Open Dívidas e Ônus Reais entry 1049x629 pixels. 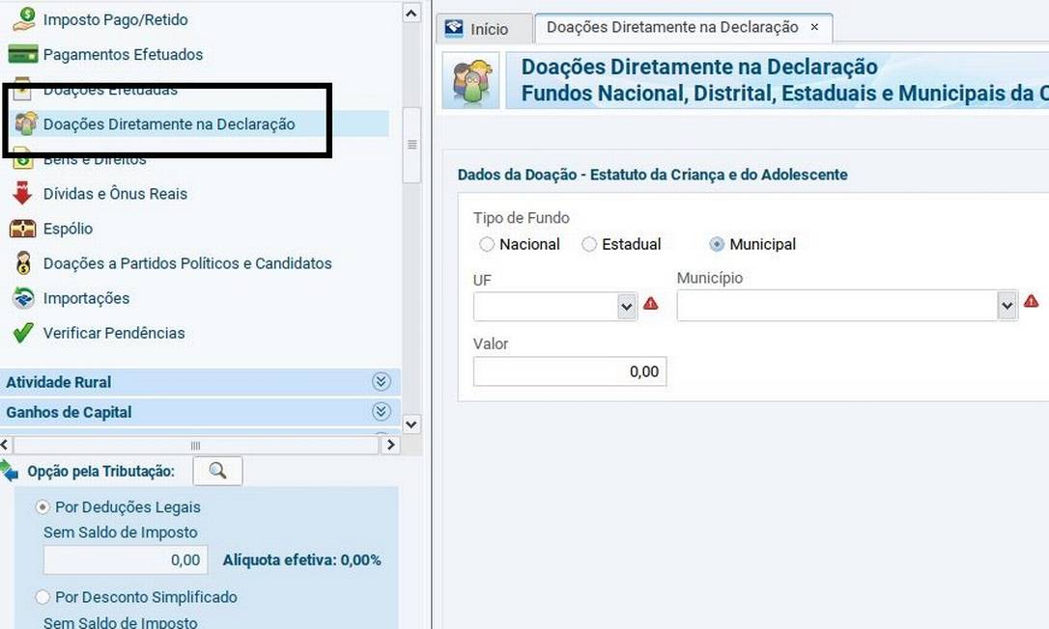115,194
